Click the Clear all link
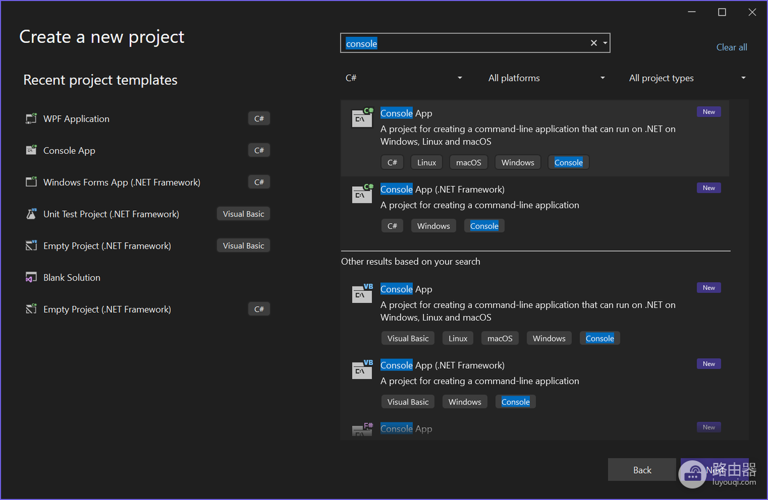The height and width of the screenshot is (500, 768). [732, 47]
